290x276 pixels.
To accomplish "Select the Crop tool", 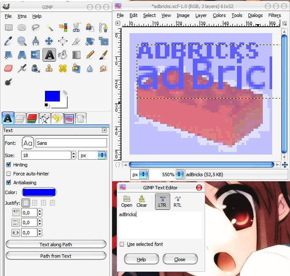I will pos(76,41).
